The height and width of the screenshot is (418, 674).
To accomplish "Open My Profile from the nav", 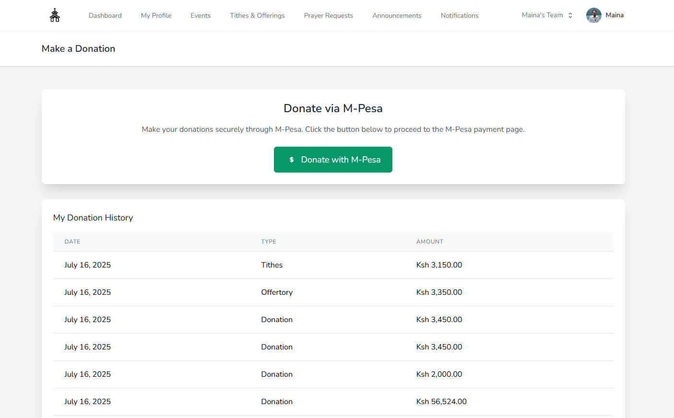I will point(156,15).
